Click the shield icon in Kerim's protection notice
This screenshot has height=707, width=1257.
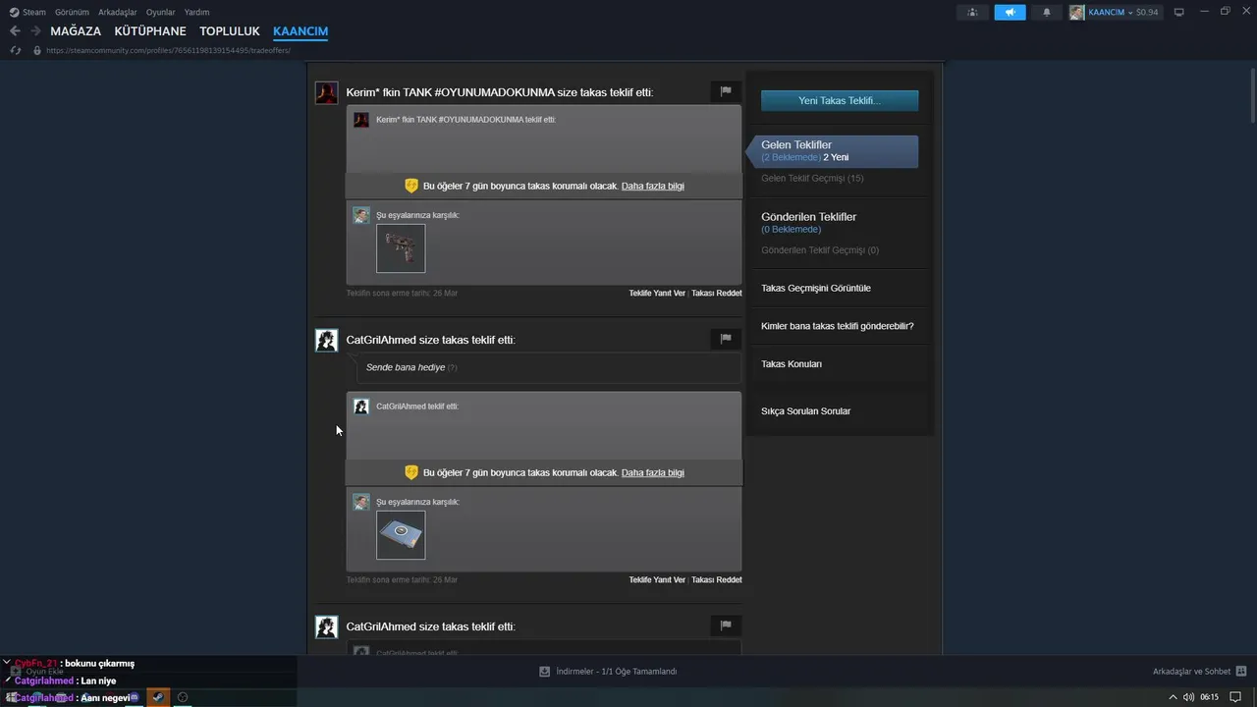[x=411, y=186]
